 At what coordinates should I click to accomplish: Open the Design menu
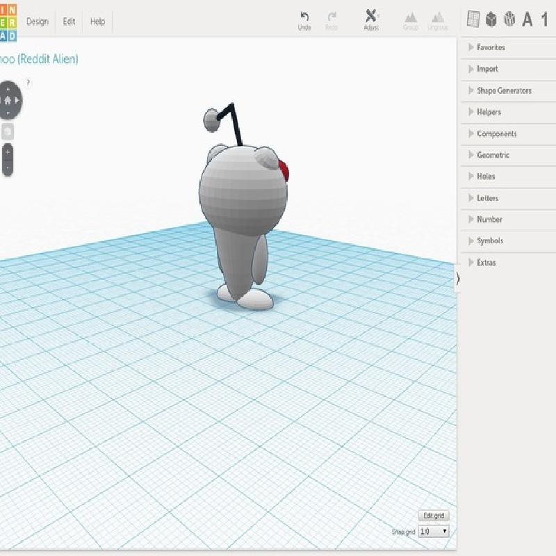[38, 22]
